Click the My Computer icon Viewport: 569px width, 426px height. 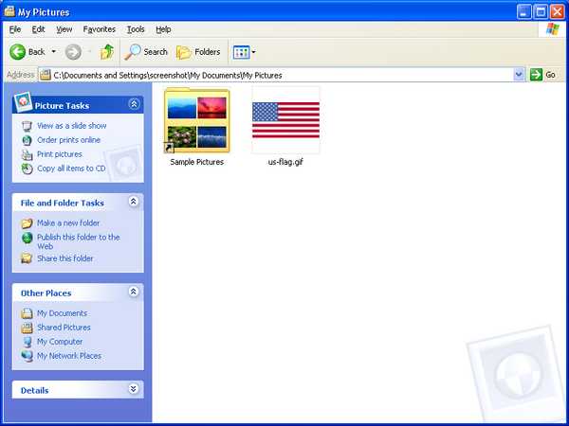click(28, 342)
